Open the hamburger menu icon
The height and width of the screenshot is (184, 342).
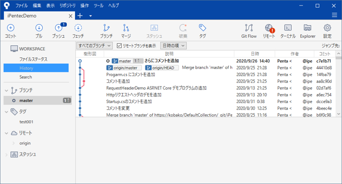pos(334,15)
